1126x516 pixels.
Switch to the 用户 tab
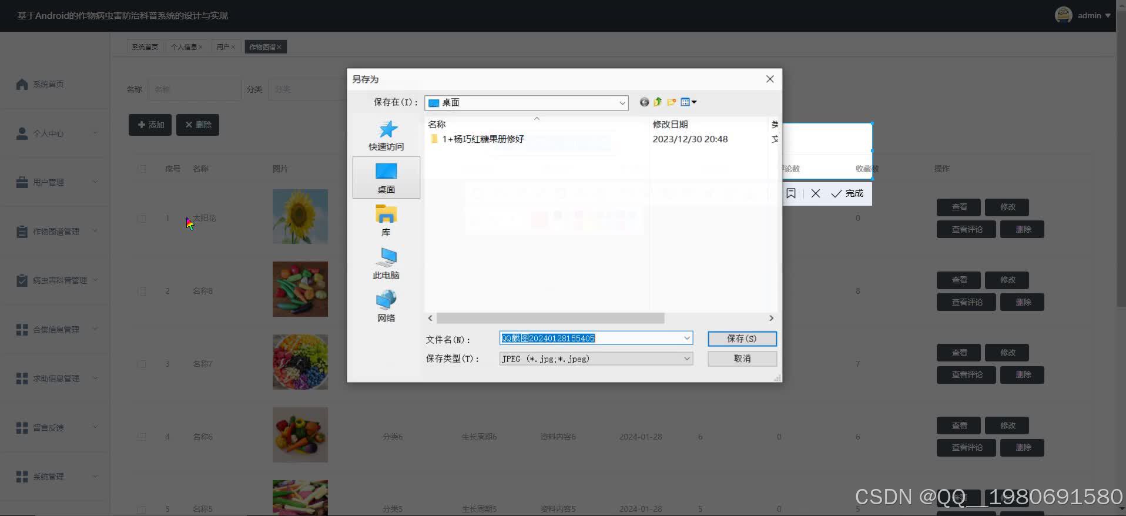coord(223,47)
